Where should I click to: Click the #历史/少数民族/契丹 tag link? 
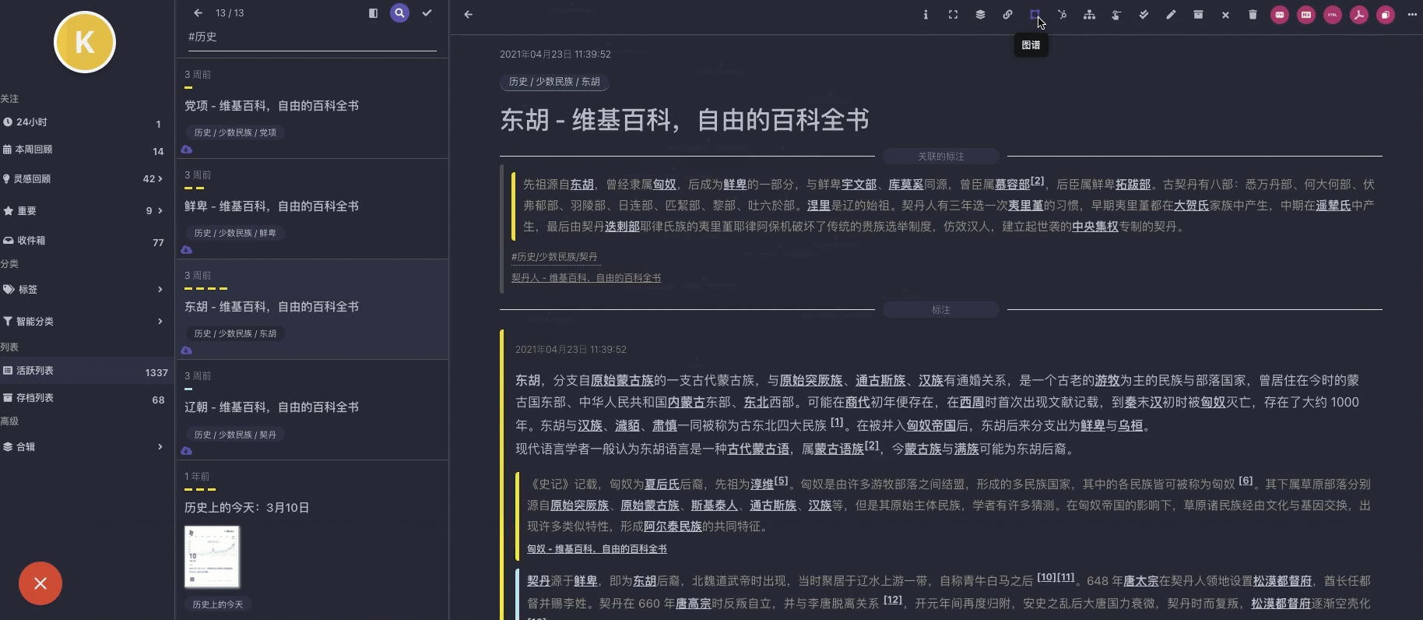[554, 257]
